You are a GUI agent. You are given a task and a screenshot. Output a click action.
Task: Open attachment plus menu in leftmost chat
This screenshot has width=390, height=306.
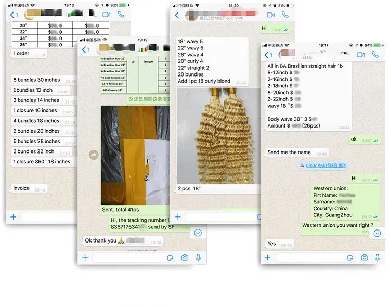pyautogui.click(x=13, y=217)
